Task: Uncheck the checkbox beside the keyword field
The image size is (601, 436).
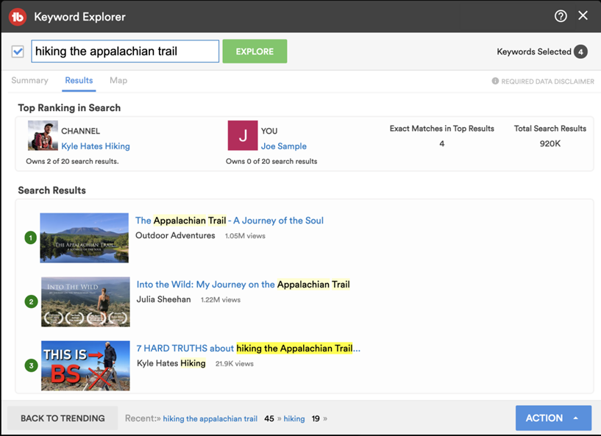Action: [x=18, y=51]
